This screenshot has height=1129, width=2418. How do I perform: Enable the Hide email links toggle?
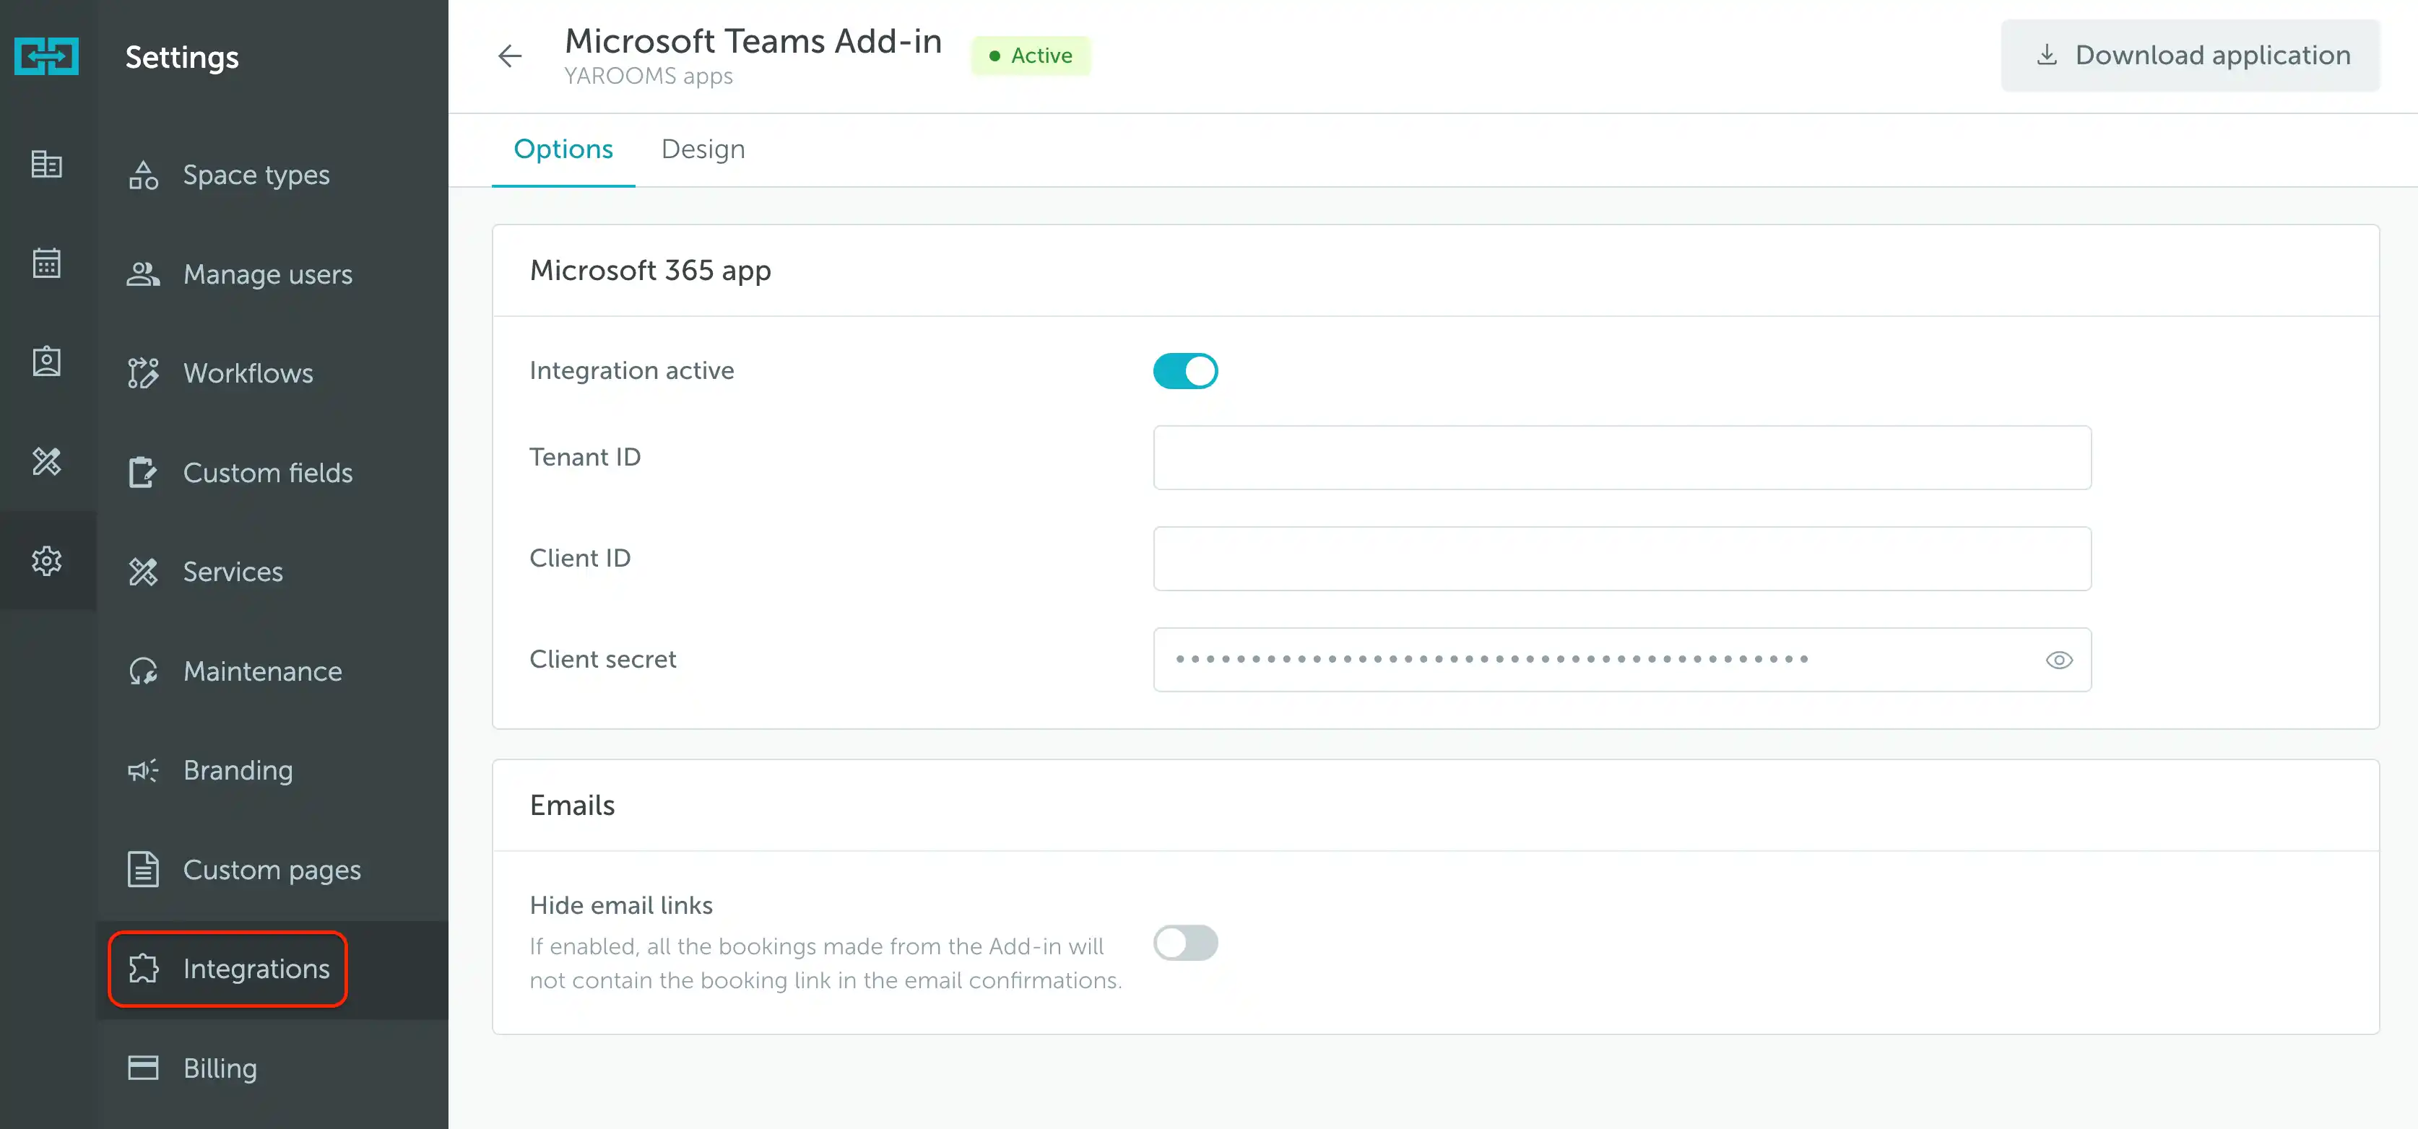click(x=1186, y=942)
